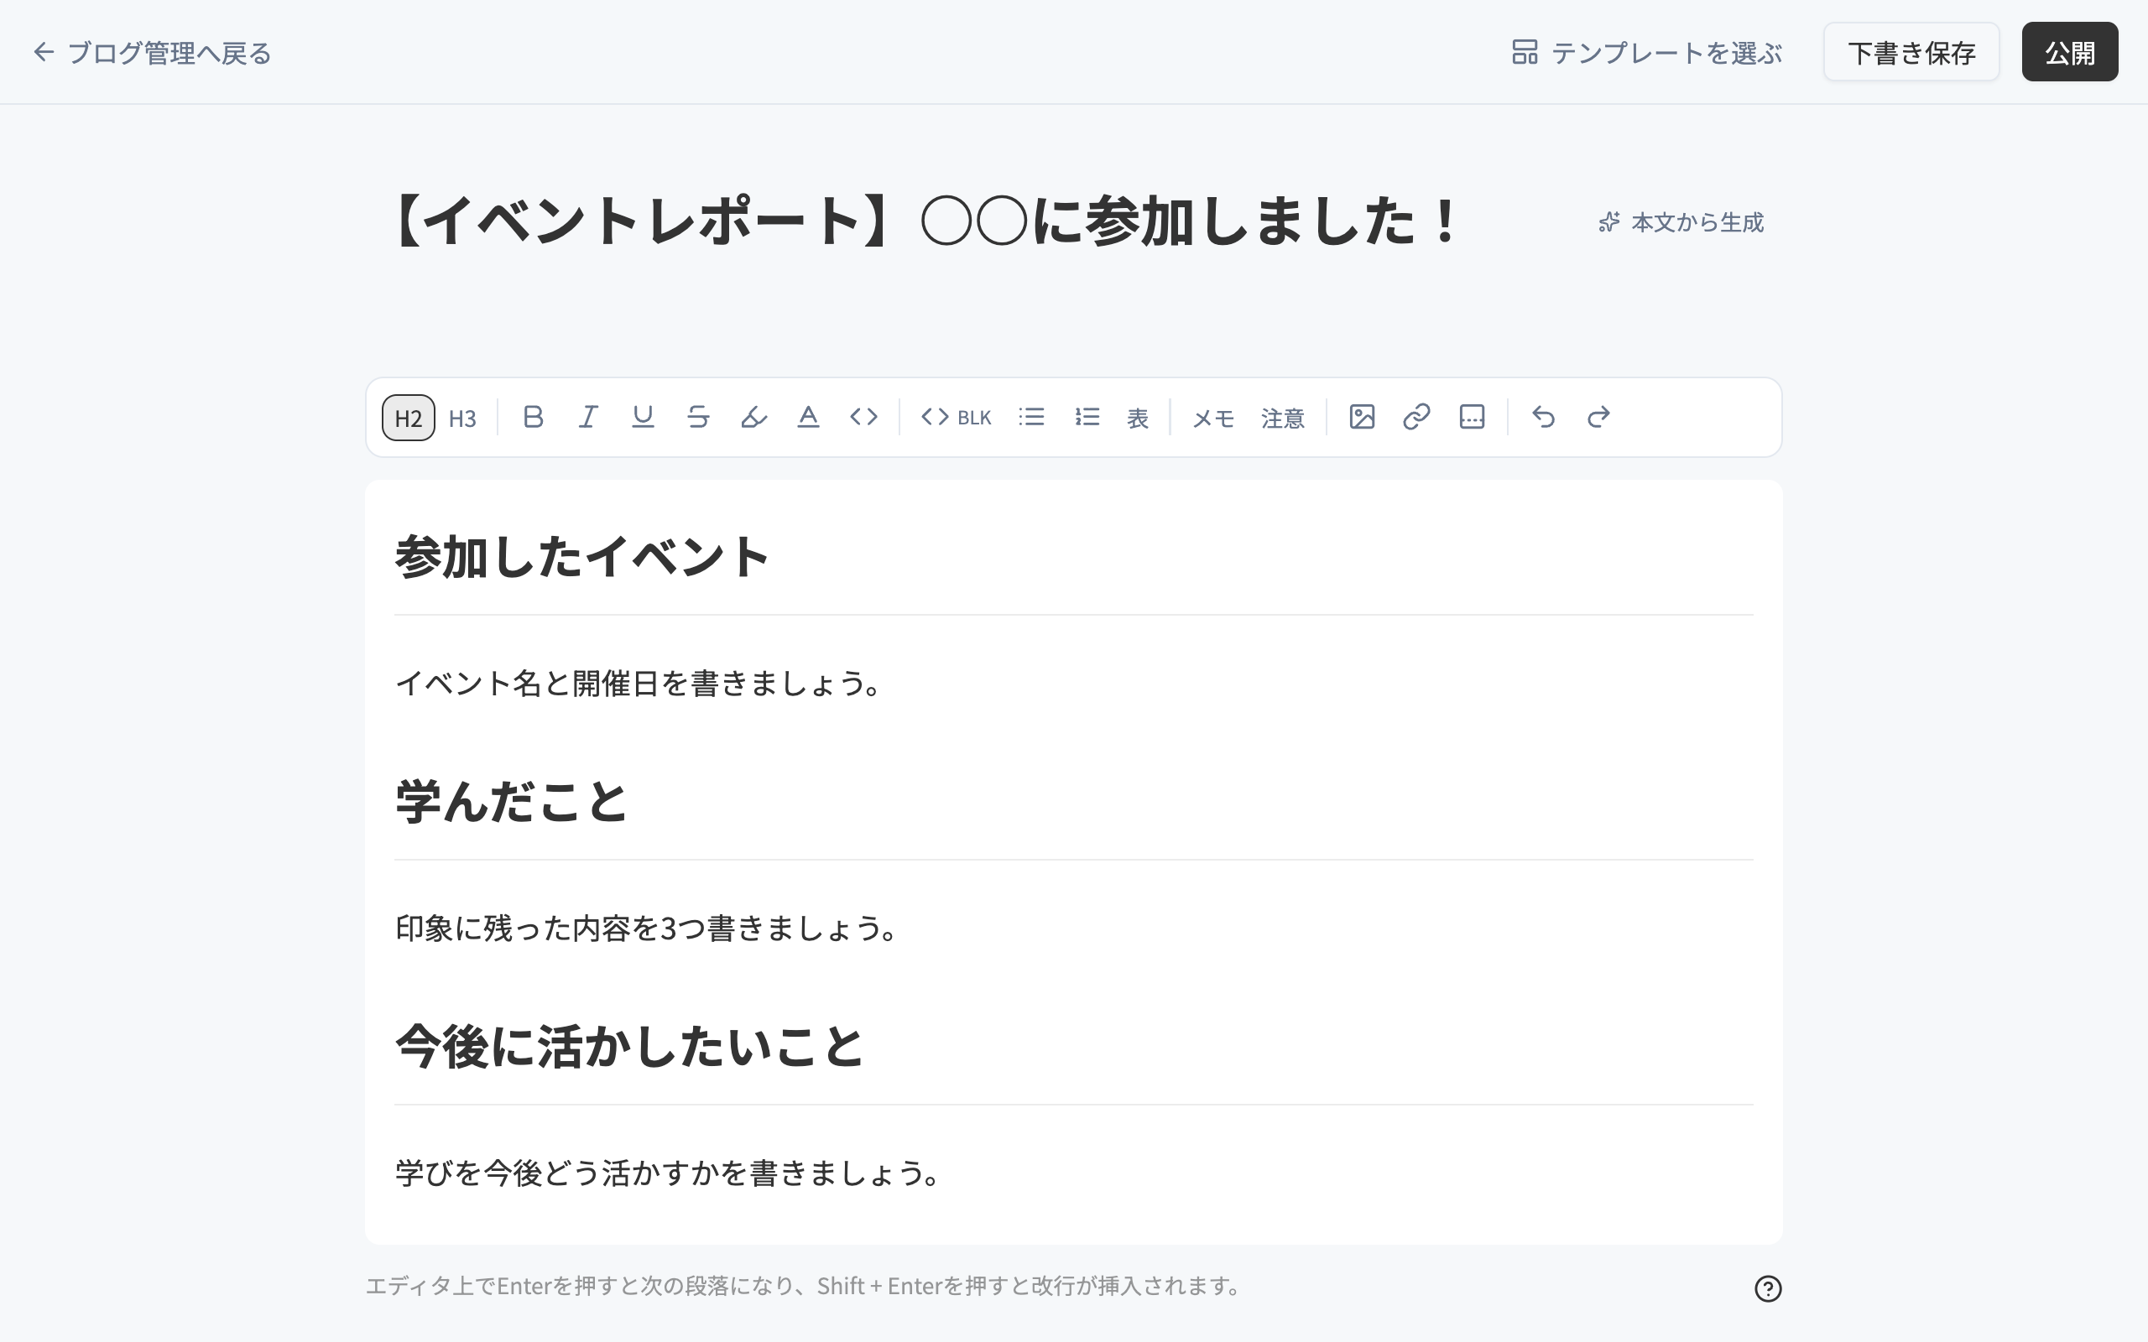Toggle underline formatting
The height and width of the screenshot is (1342, 2148).
(643, 417)
